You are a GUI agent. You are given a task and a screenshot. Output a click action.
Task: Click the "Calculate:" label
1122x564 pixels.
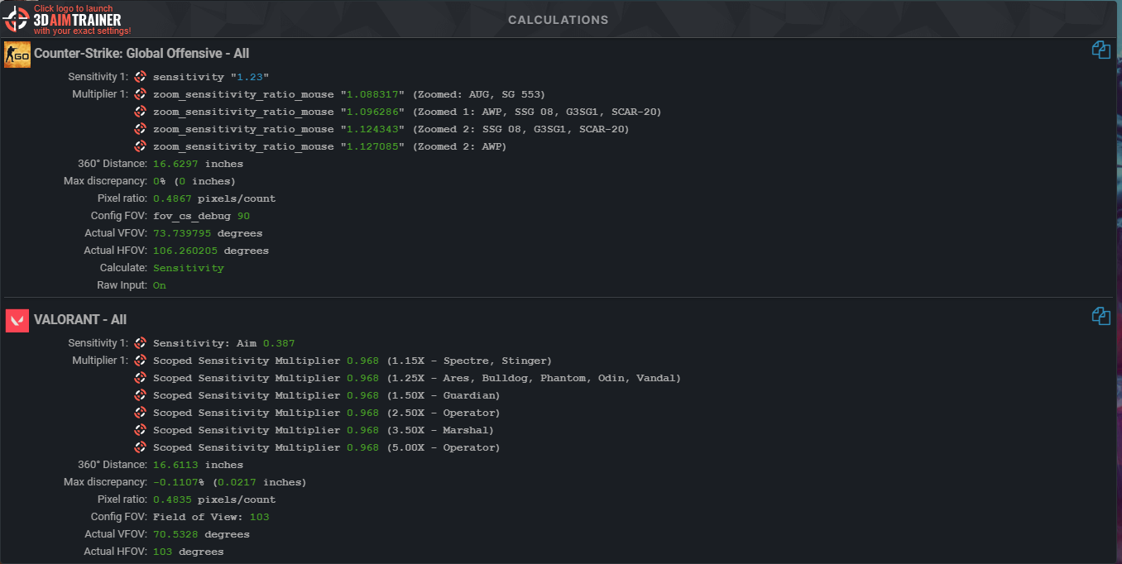pyautogui.click(x=124, y=268)
